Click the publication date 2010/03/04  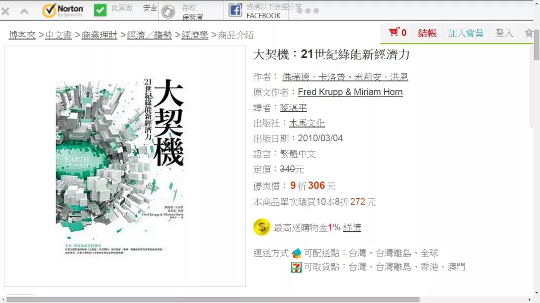pyautogui.click(x=320, y=138)
